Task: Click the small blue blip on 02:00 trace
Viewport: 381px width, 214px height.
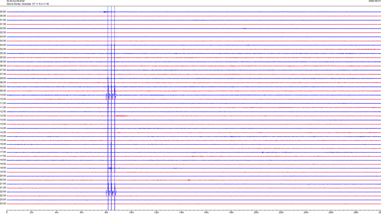Action: [245, 29]
